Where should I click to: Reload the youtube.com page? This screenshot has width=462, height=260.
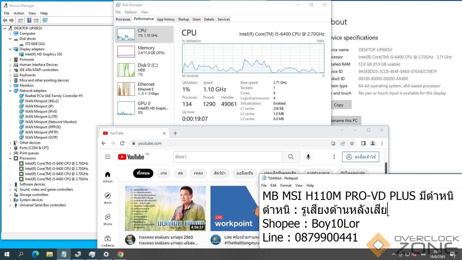click(122, 143)
